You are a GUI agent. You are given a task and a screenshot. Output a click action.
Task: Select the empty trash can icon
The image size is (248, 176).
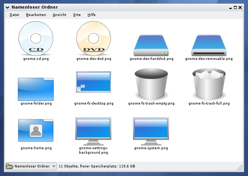click(x=151, y=84)
